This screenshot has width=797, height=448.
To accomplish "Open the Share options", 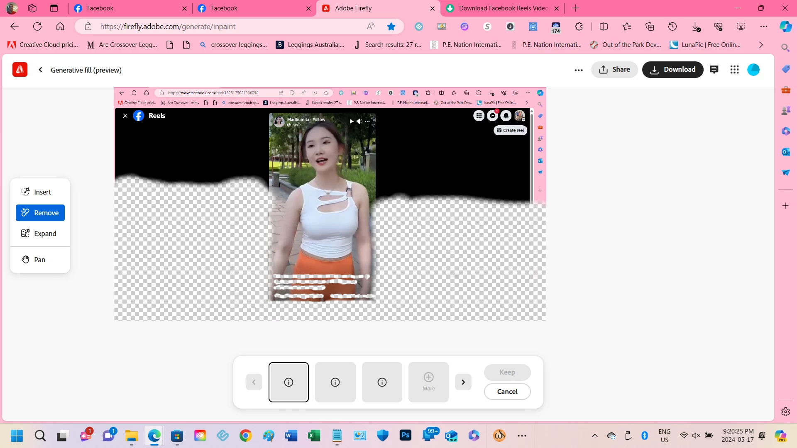I will pyautogui.click(x=614, y=70).
